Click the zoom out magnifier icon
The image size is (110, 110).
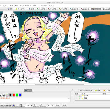43,105
